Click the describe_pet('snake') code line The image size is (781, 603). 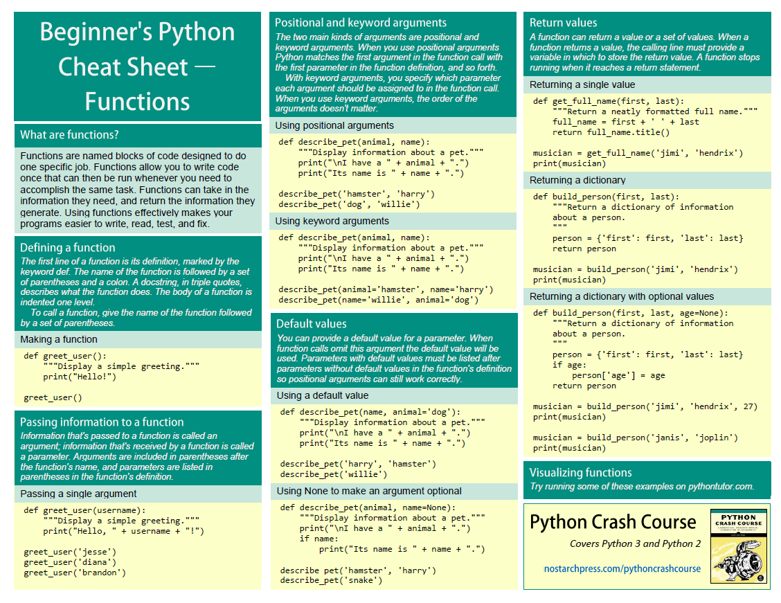pos(331,581)
